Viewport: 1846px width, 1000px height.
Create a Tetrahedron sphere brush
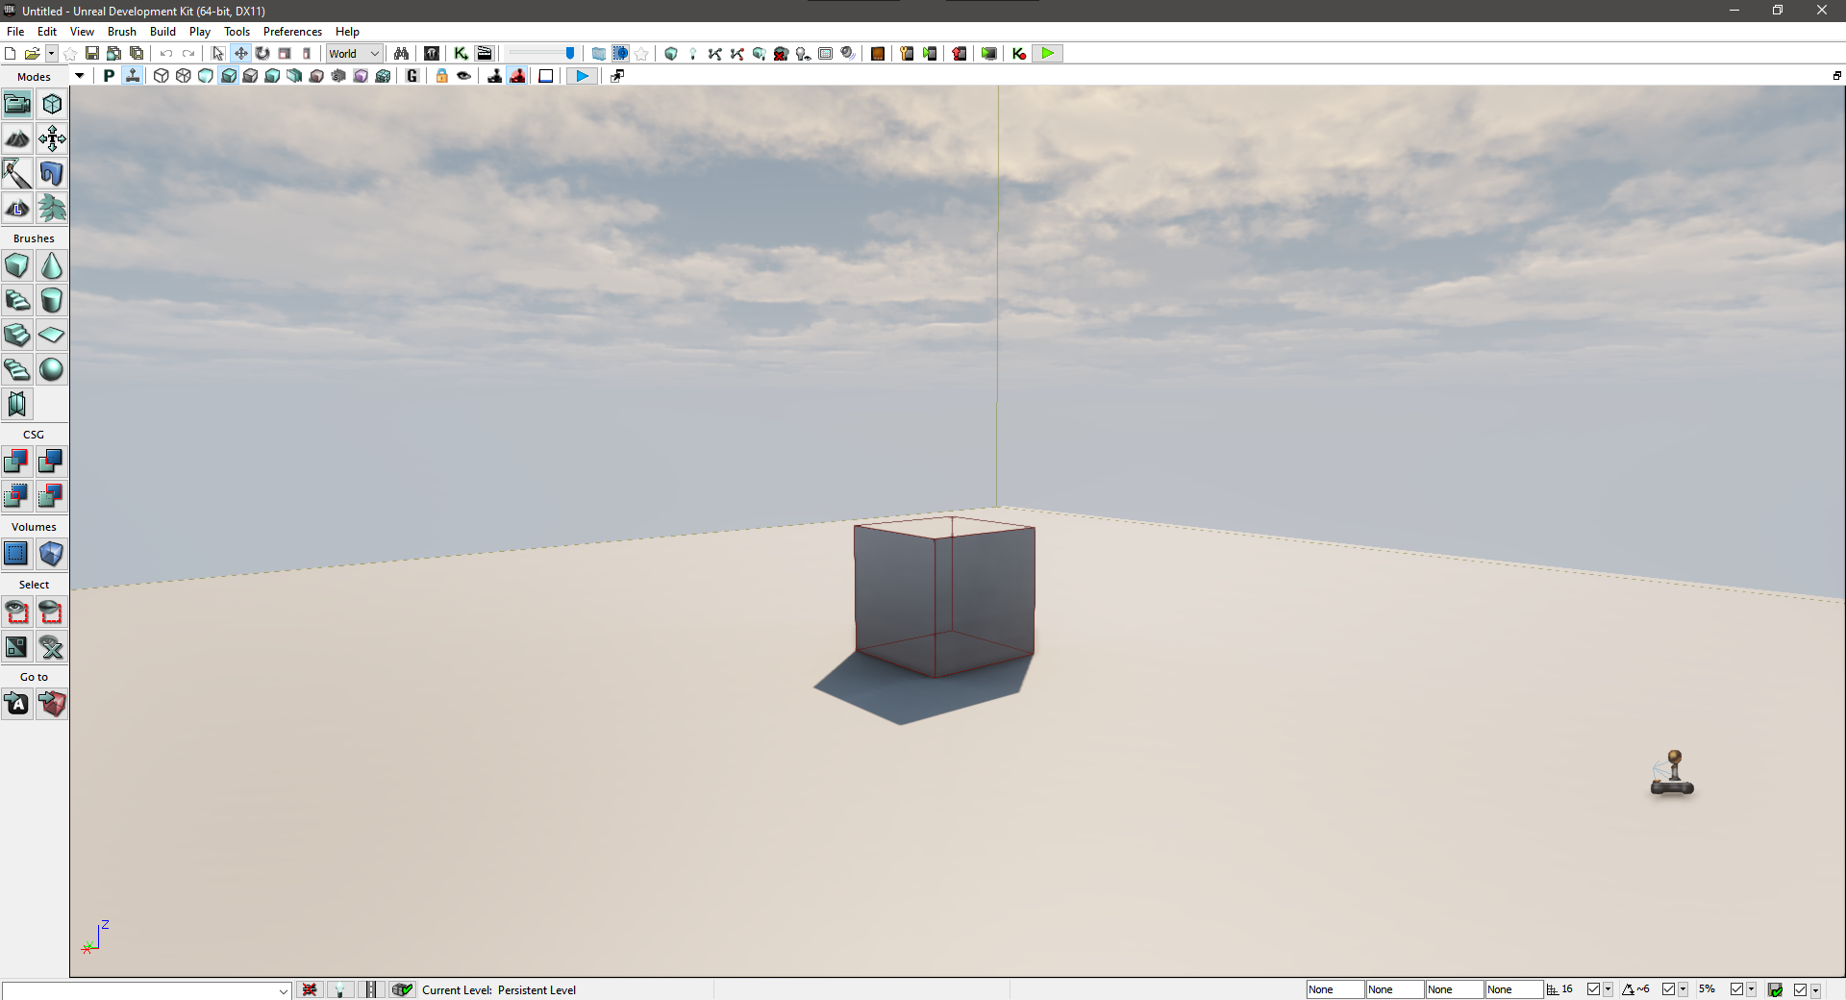[x=52, y=369]
